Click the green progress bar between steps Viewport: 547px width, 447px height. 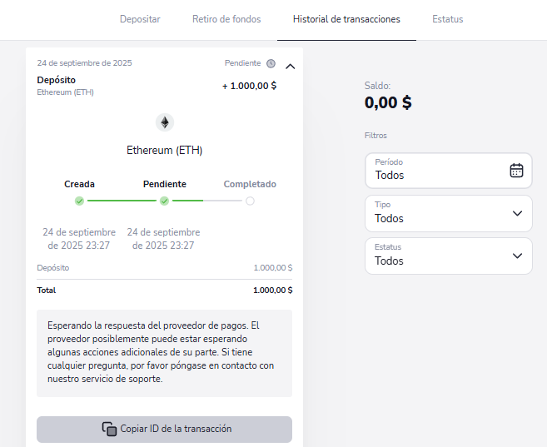(122, 201)
